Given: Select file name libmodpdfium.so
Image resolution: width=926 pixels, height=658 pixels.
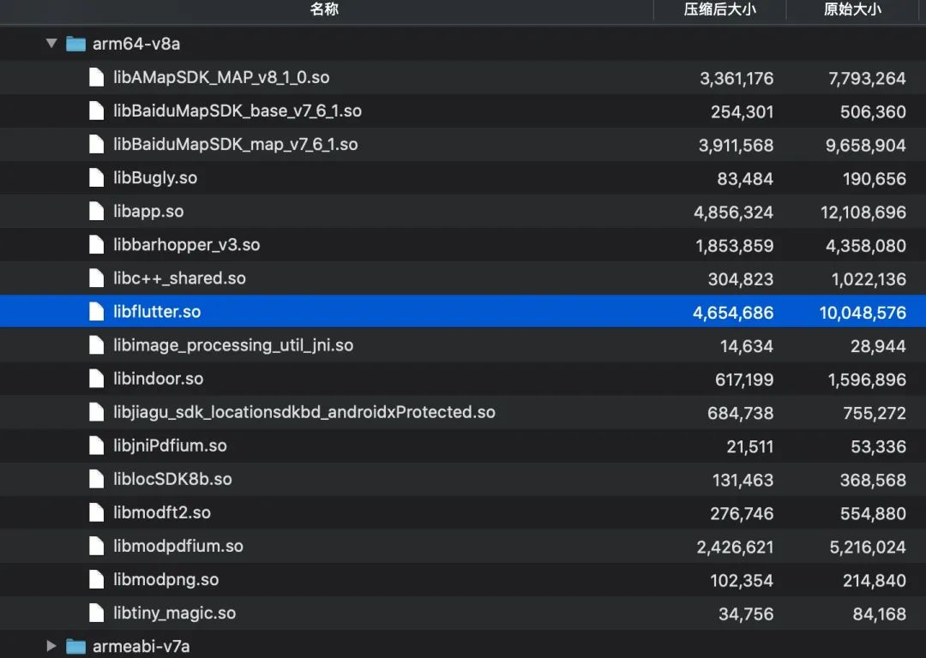Looking at the screenshot, I should (178, 546).
